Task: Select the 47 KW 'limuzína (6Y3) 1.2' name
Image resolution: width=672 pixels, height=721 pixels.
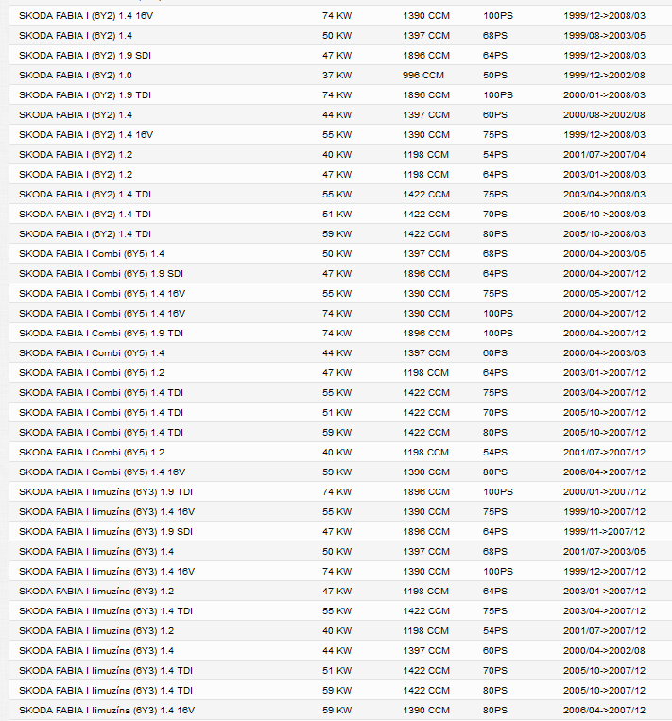Action: (x=96, y=592)
